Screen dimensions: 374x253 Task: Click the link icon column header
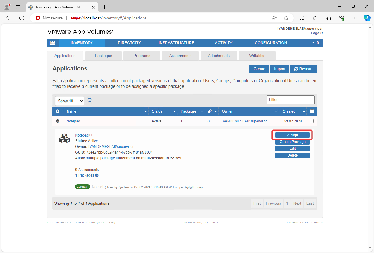tap(210, 111)
